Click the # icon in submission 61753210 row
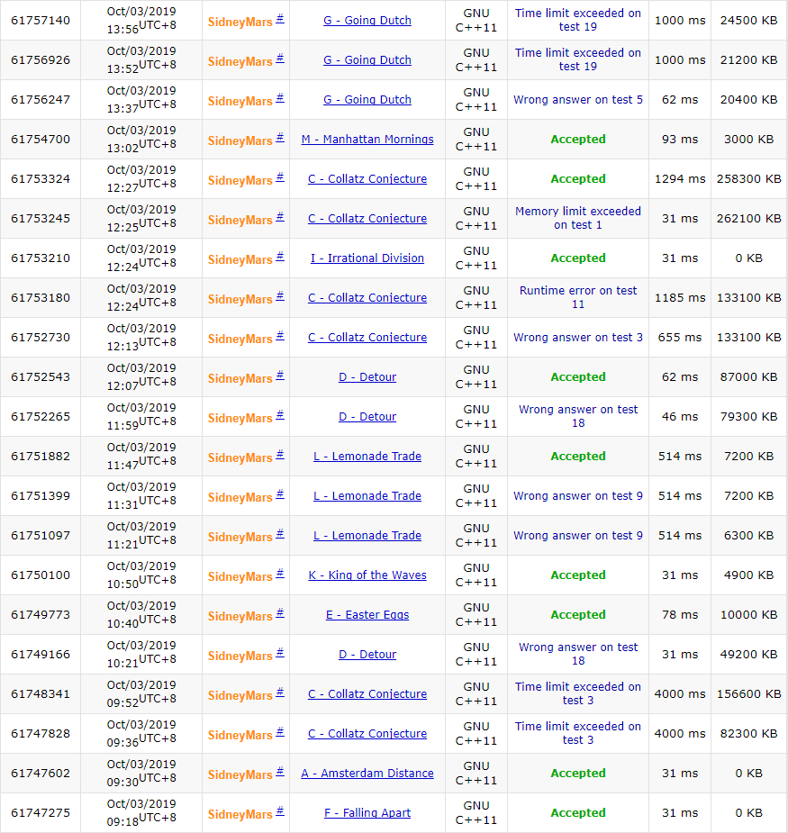 point(280,256)
